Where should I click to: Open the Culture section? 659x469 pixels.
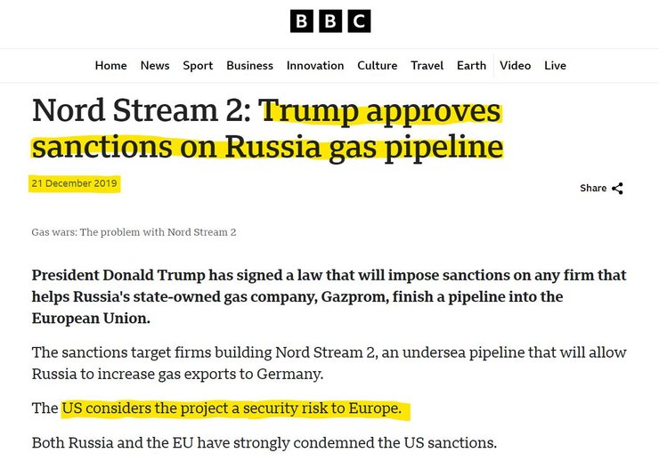click(377, 66)
